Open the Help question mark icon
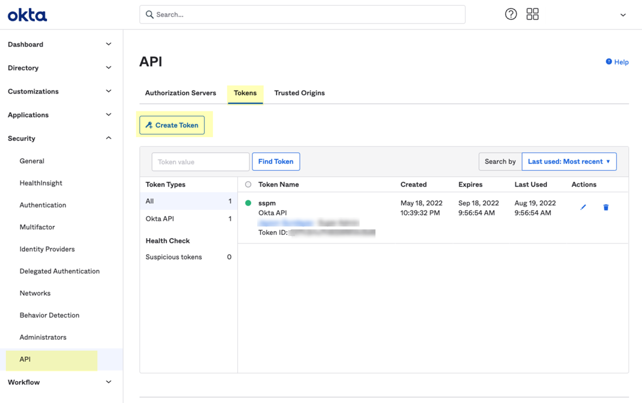The height and width of the screenshot is (403, 642). click(x=511, y=14)
